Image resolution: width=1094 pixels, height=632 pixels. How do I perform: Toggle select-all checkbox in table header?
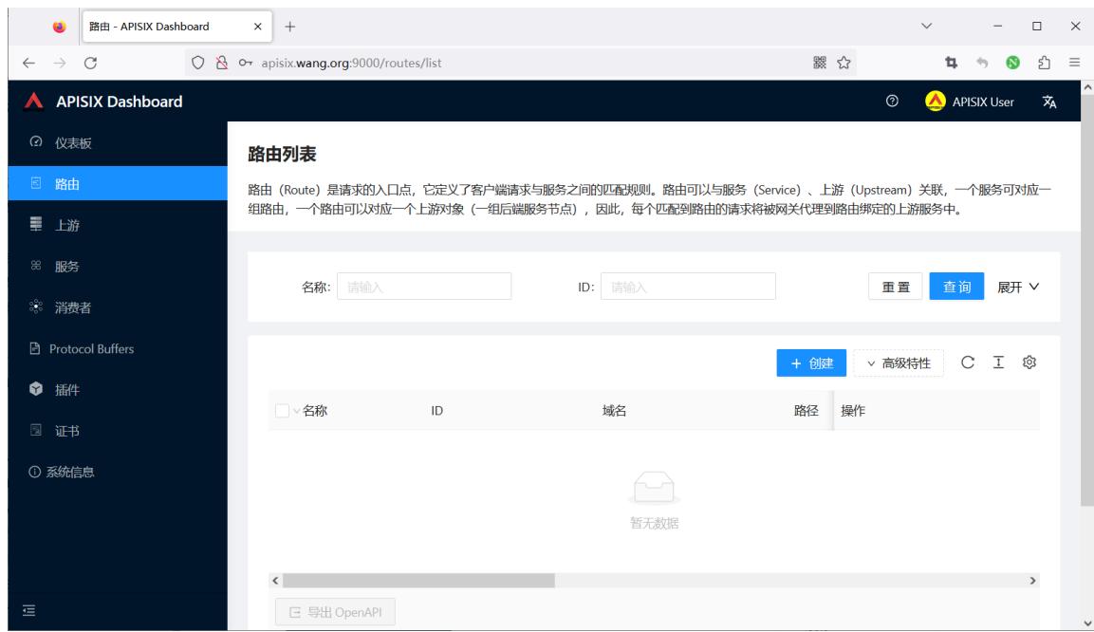click(x=282, y=411)
